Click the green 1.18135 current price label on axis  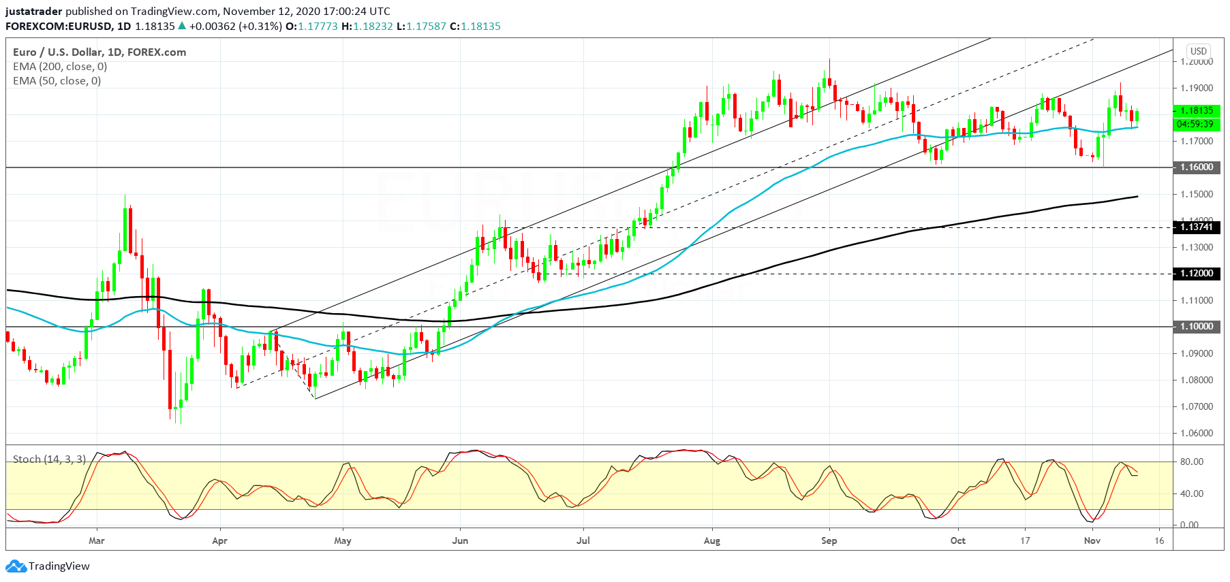1197,110
